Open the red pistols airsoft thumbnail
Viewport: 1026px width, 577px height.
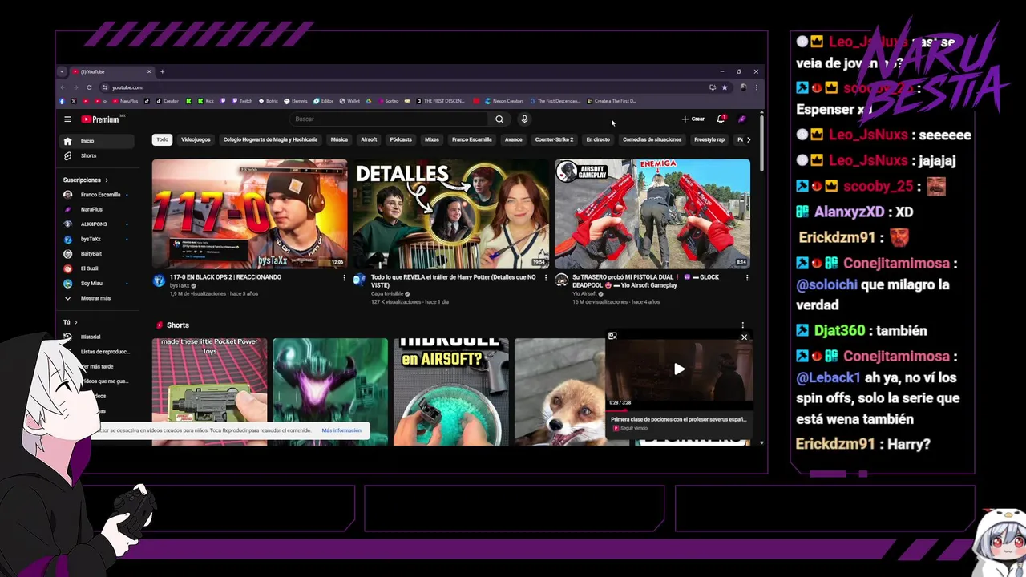coord(652,214)
